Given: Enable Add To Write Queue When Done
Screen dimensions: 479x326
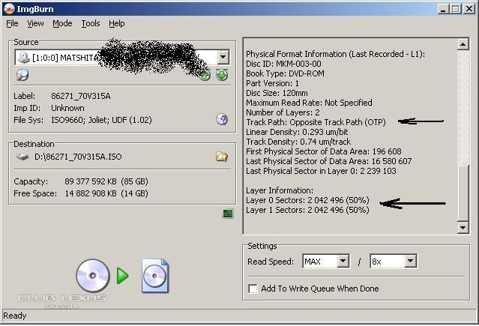Looking at the screenshot, I should 253,289.
